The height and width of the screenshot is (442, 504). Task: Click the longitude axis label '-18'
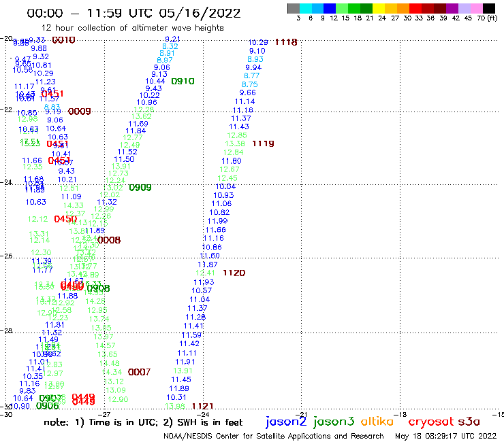click(400, 414)
